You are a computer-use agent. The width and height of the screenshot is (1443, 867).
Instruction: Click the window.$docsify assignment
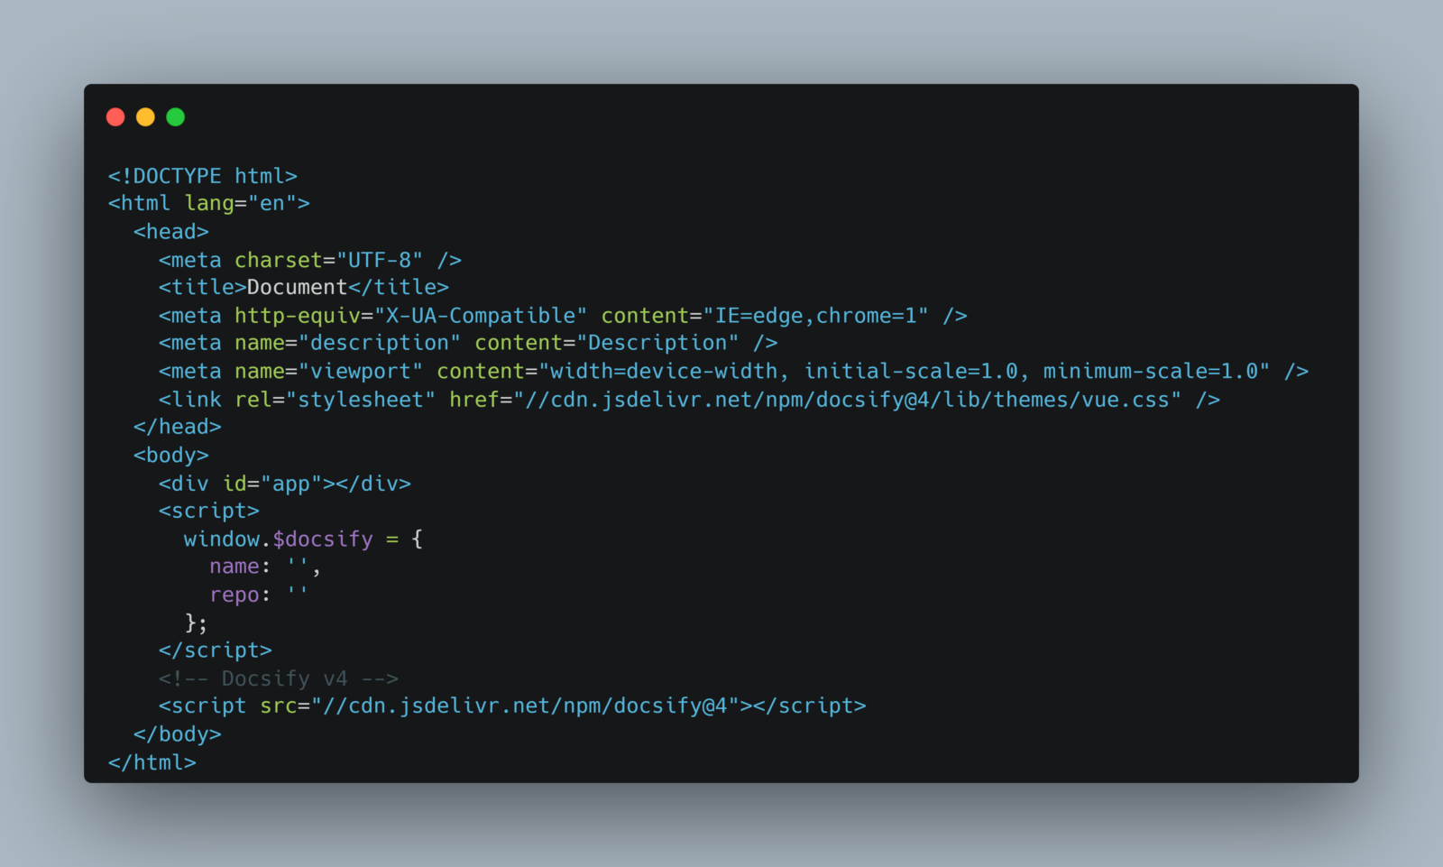(303, 540)
